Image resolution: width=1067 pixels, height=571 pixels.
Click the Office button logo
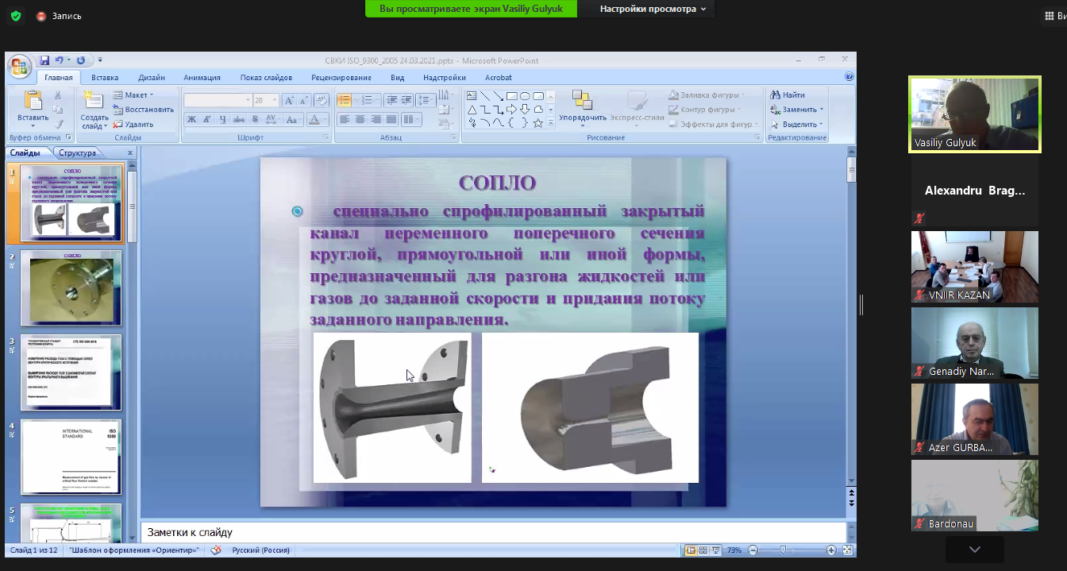pyautogui.click(x=19, y=66)
